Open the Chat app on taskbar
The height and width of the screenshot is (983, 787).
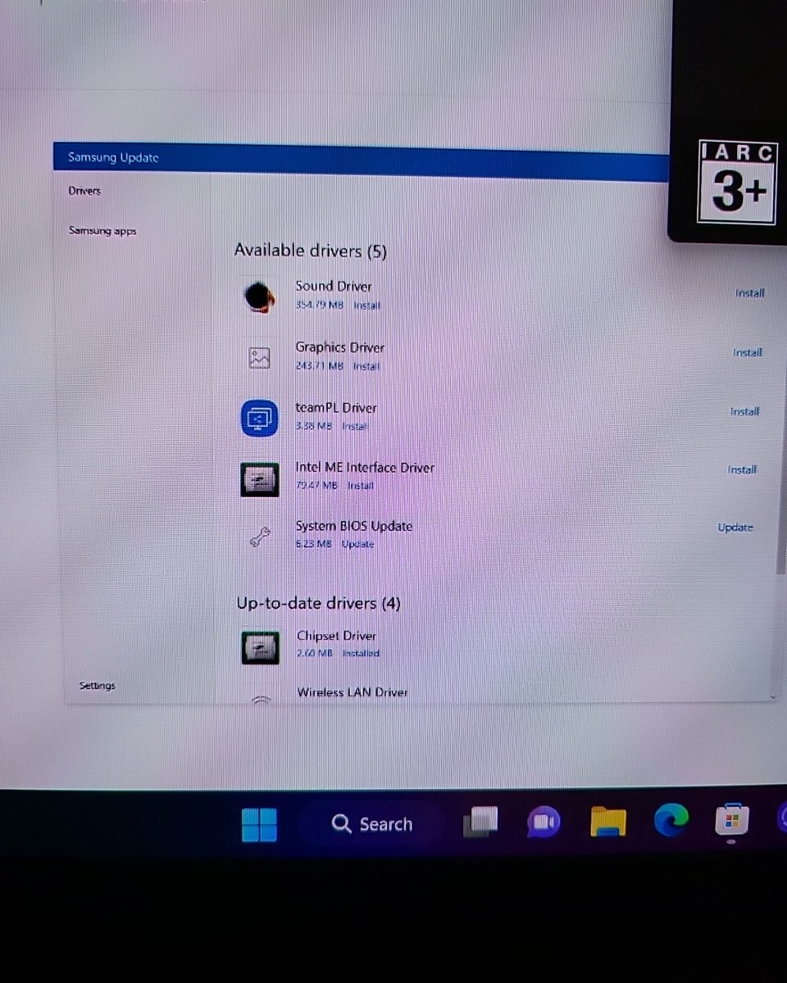tap(542, 822)
